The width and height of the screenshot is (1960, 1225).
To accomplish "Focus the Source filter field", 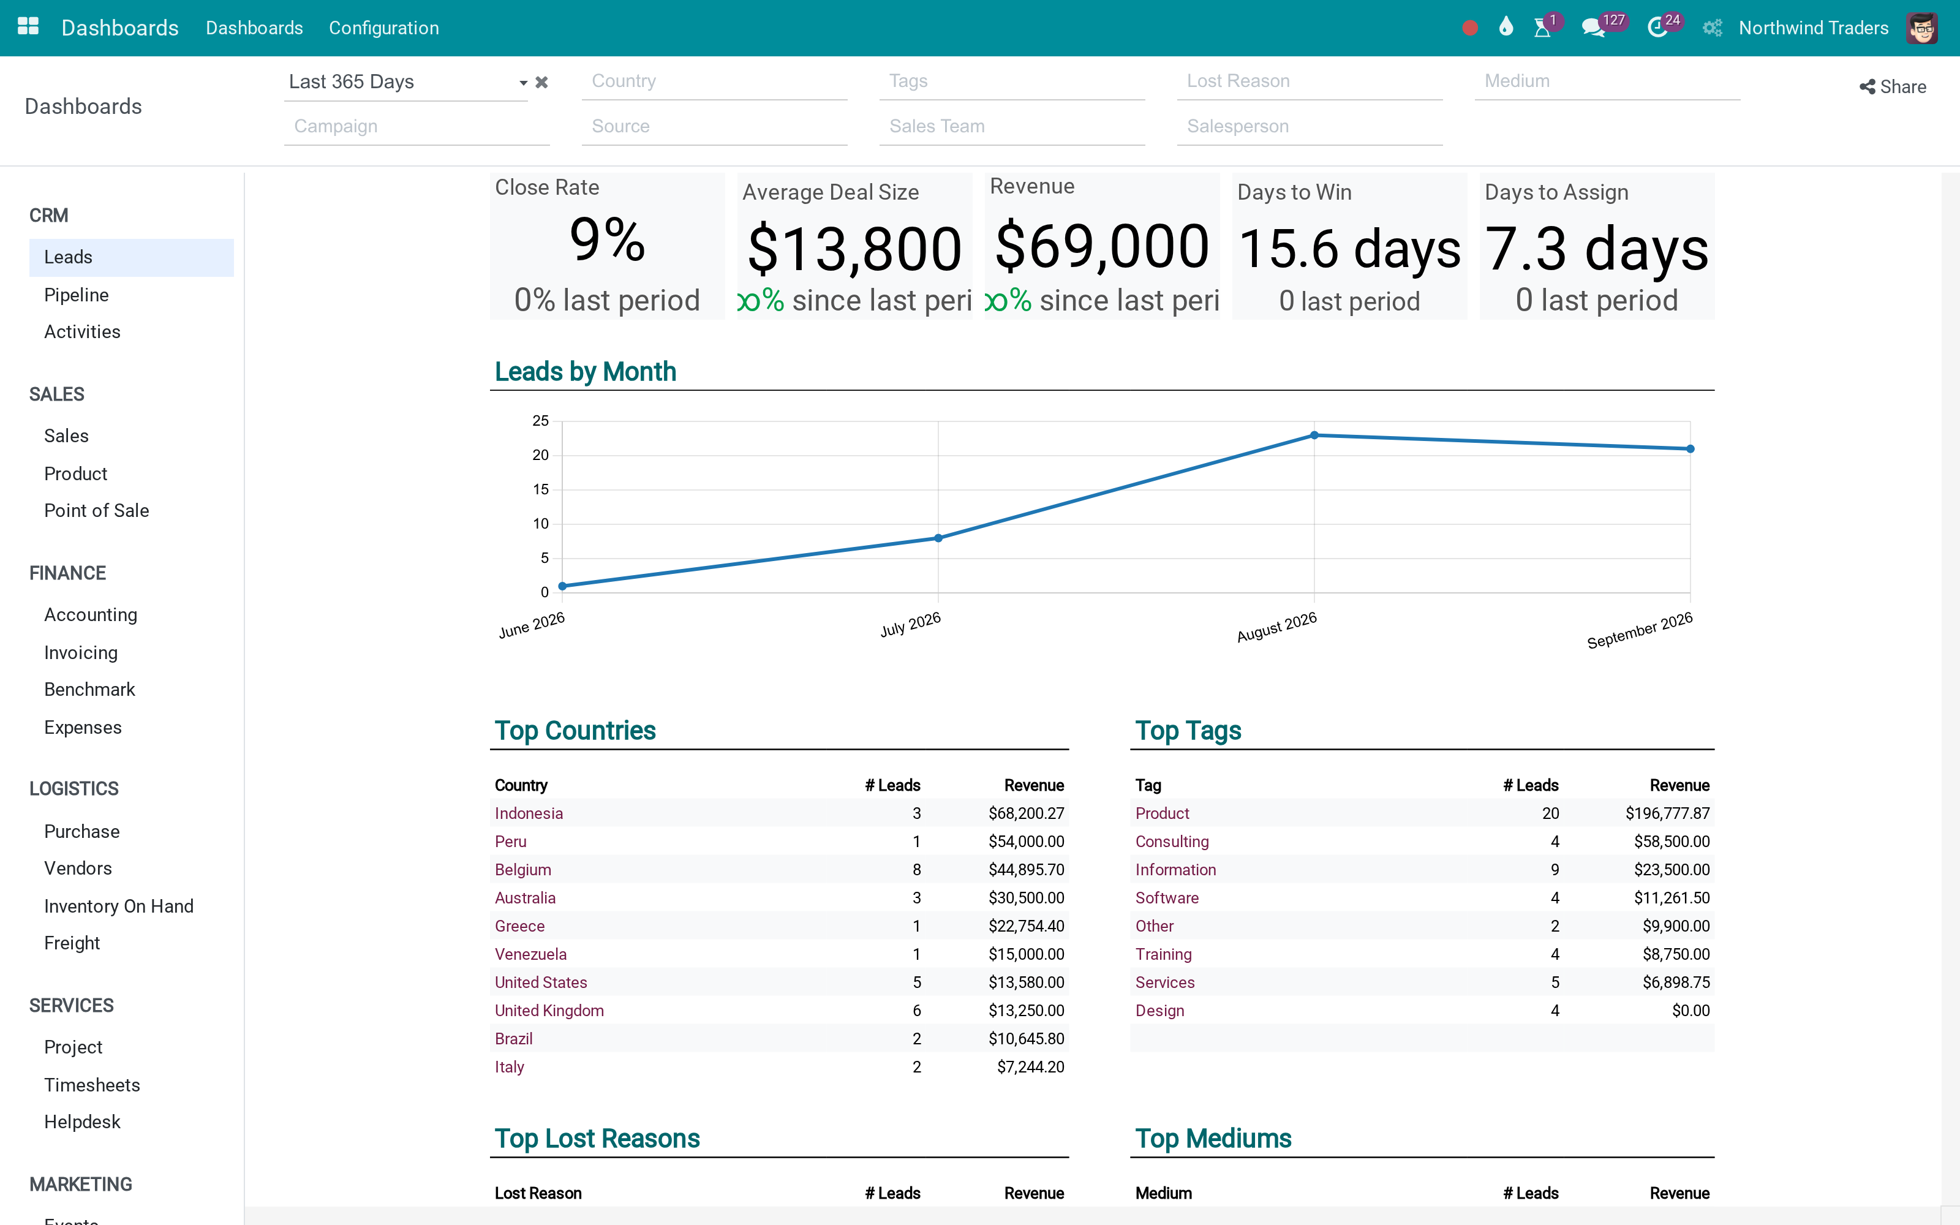I will (714, 126).
